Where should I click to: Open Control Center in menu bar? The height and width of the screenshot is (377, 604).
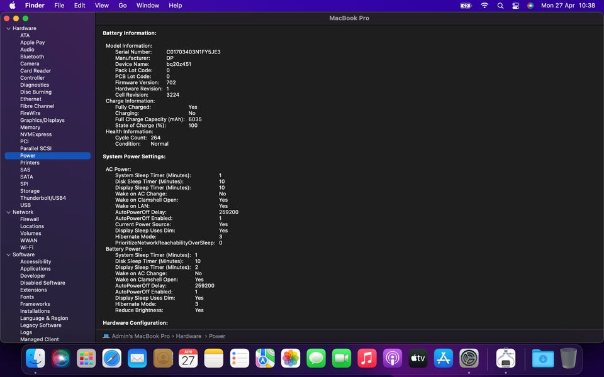point(515,6)
